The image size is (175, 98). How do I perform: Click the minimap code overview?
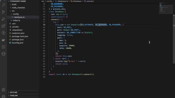(x=166, y=8)
